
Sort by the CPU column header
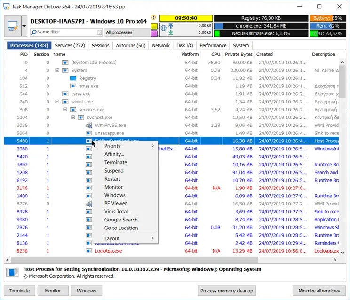215,55
